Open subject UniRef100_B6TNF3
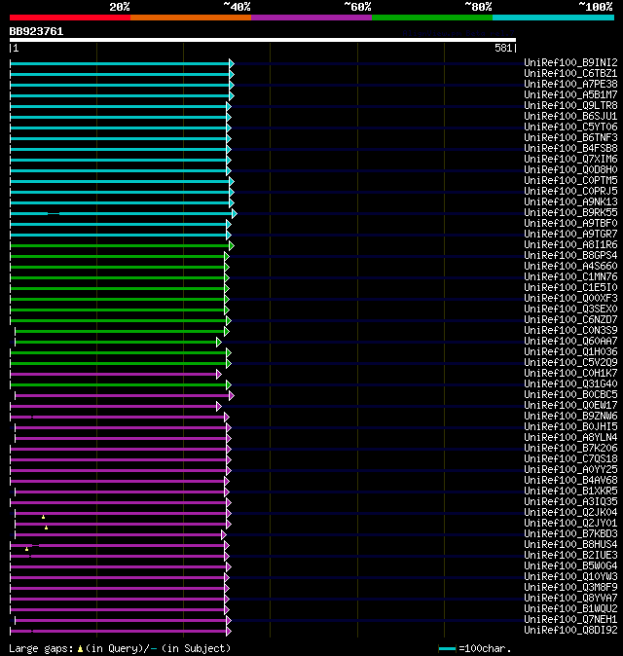623x656 pixels. click(x=570, y=137)
